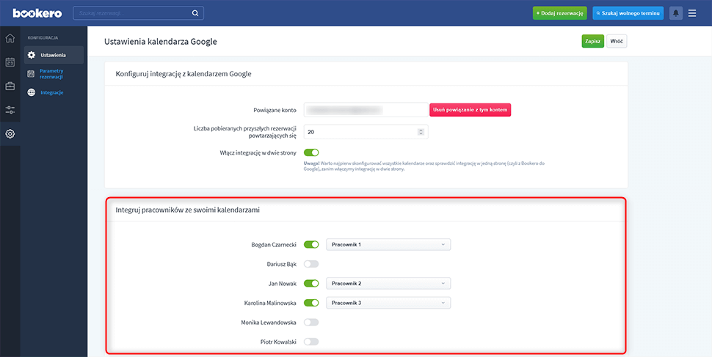This screenshot has height=357, width=712.
Task: Open the Pracownik 3 calendar dropdown
Action: point(389,303)
